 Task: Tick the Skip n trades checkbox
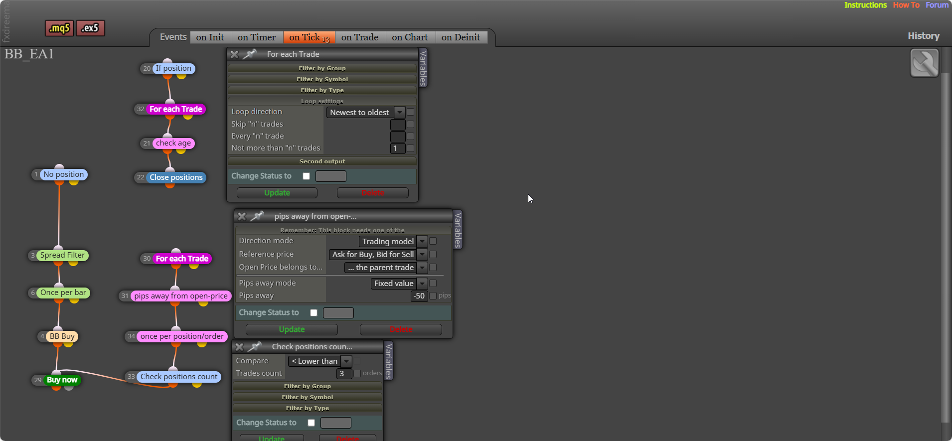click(x=411, y=124)
